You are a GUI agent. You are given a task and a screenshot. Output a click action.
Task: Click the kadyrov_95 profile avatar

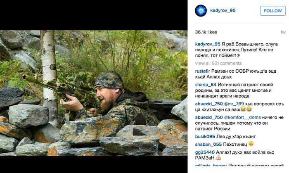[201, 11]
